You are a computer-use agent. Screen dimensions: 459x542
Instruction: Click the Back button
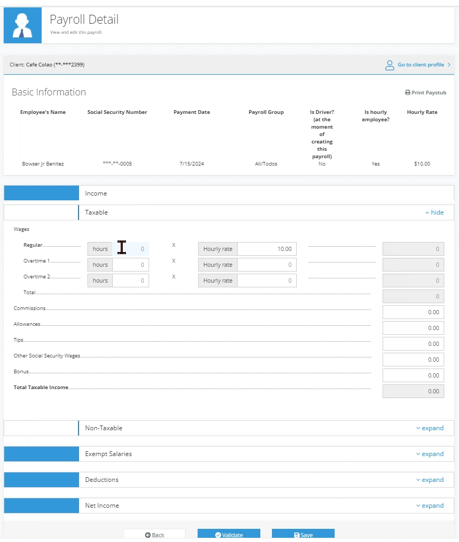pos(154,535)
